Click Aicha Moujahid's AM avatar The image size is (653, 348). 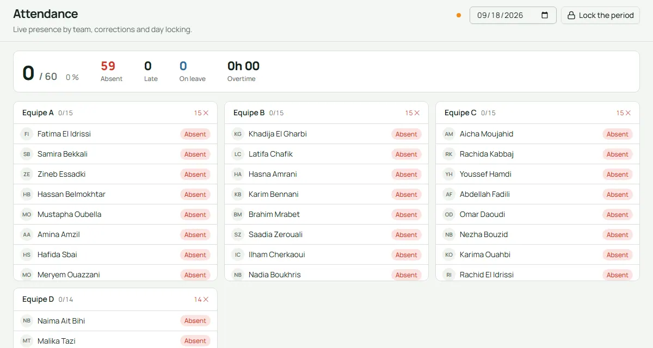point(449,134)
